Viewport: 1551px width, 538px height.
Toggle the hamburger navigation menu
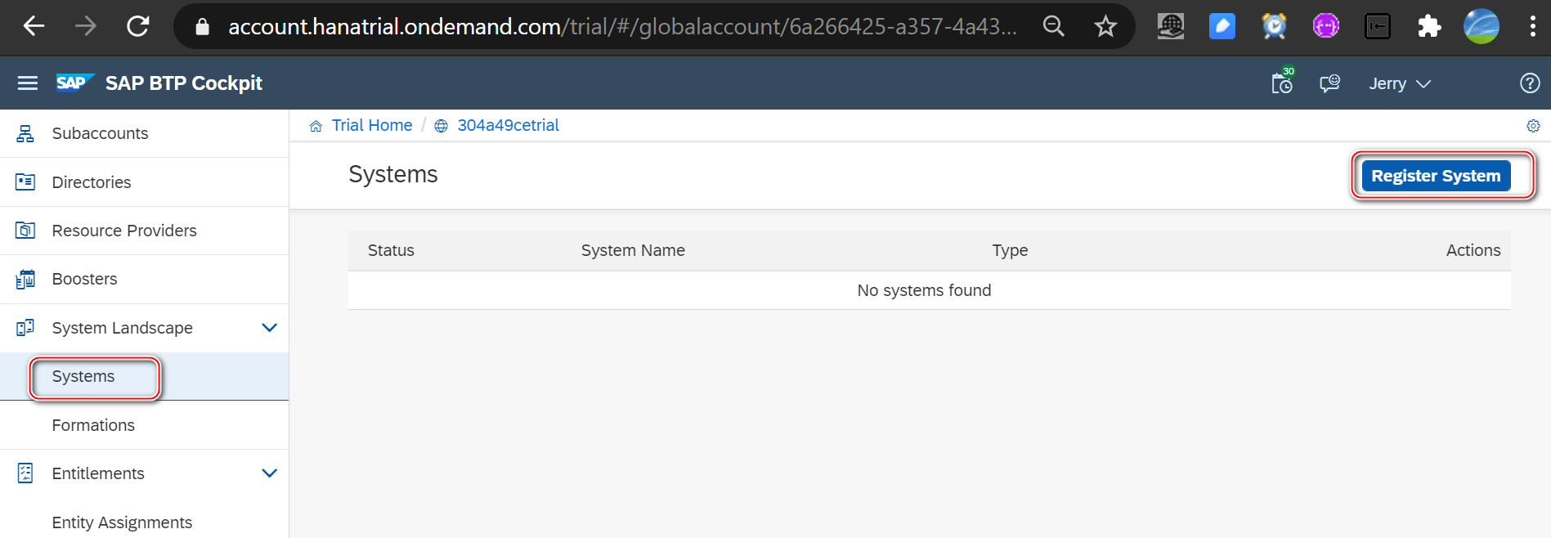point(28,83)
